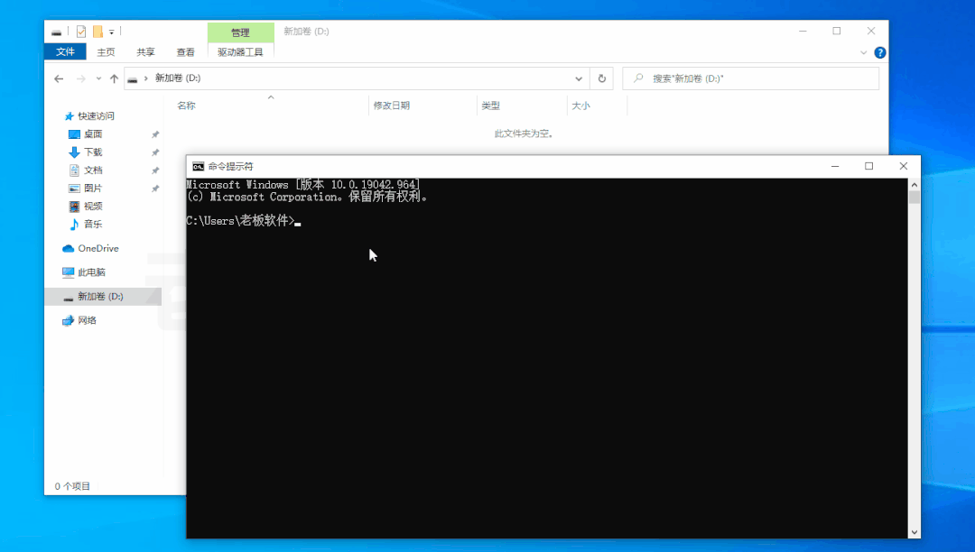The width and height of the screenshot is (975, 552).
Task: Sort by the 大小 column header
Action: pos(580,106)
